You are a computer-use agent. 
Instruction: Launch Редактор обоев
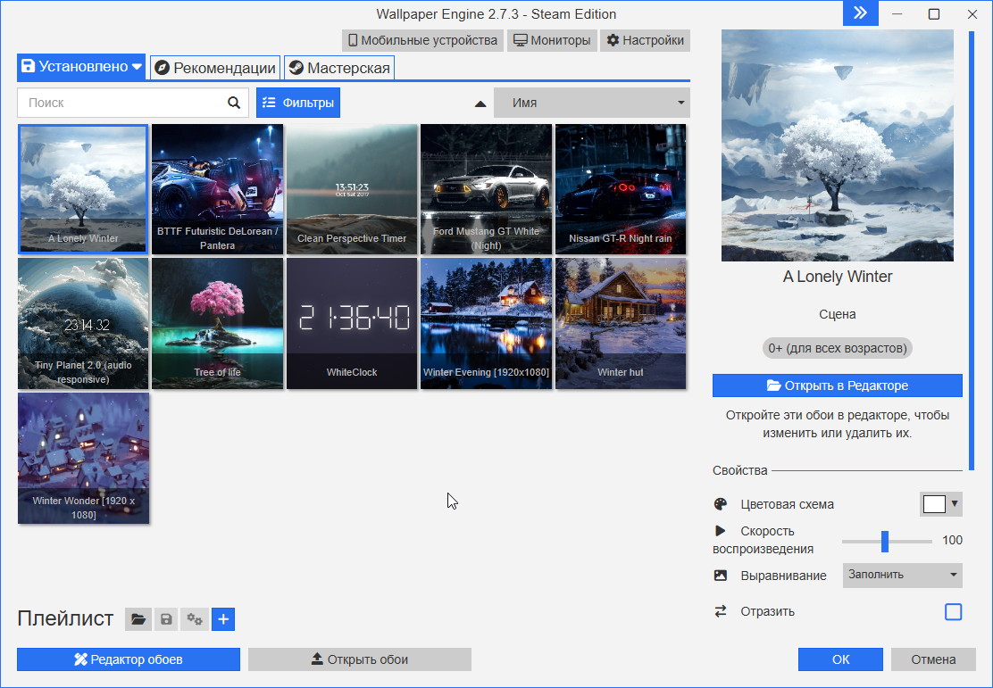129,659
